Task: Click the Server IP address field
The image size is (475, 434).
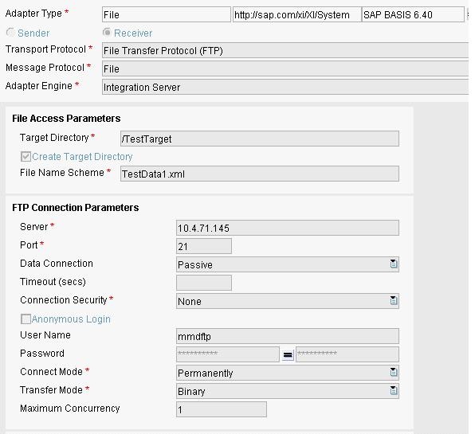Action: click(x=288, y=228)
